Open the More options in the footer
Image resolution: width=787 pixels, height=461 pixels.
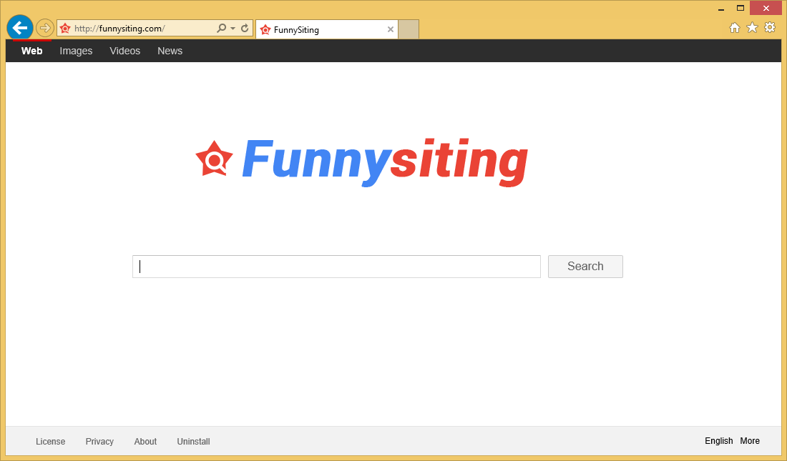[750, 441]
